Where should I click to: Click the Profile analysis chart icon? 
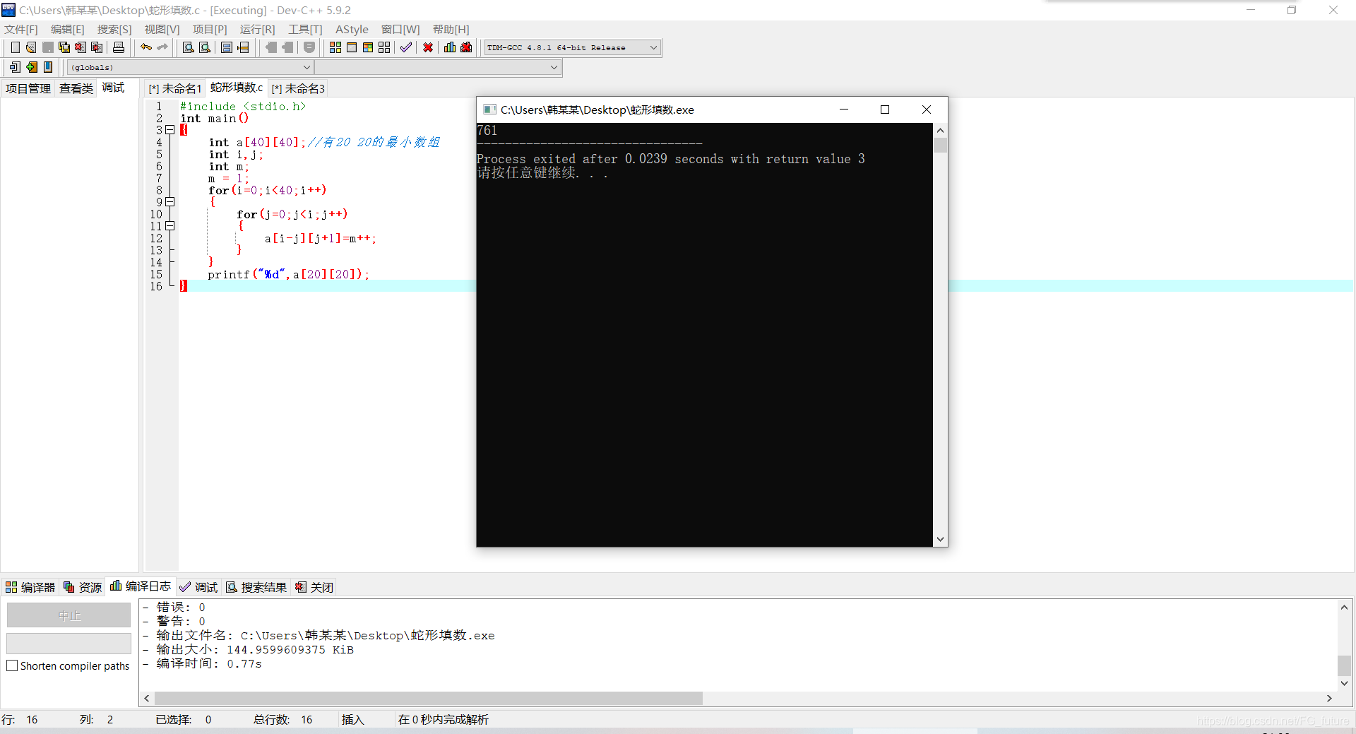pos(450,47)
